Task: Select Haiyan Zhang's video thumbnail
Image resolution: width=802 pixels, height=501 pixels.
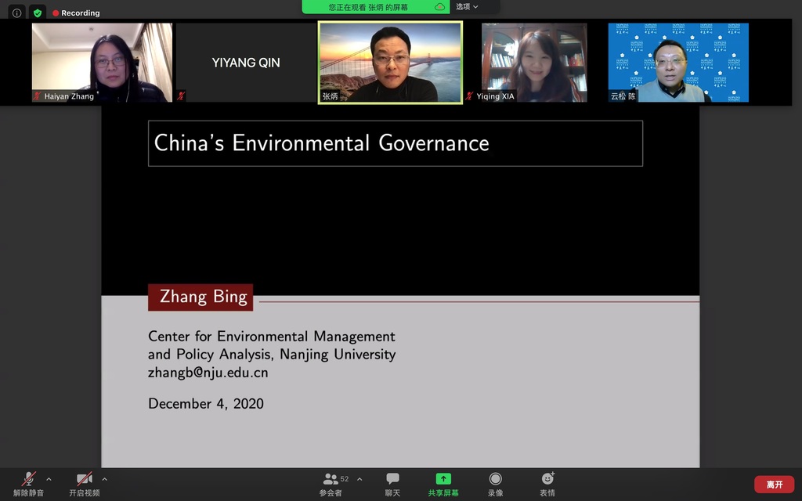Action: point(102,63)
